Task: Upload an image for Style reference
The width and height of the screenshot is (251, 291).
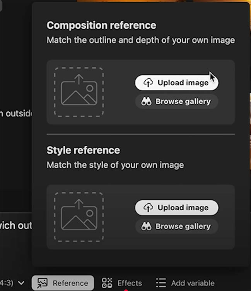Action: [x=177, y=208]
